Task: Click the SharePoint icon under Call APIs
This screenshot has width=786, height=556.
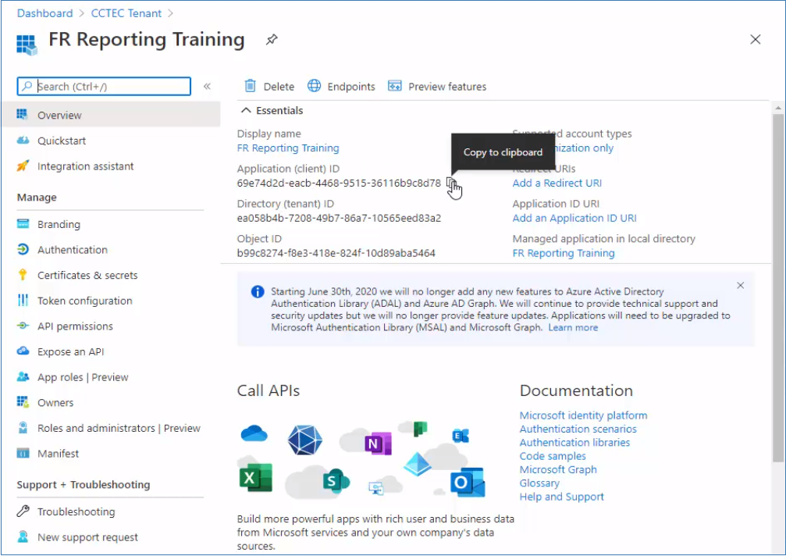Action: click(336, 480)
